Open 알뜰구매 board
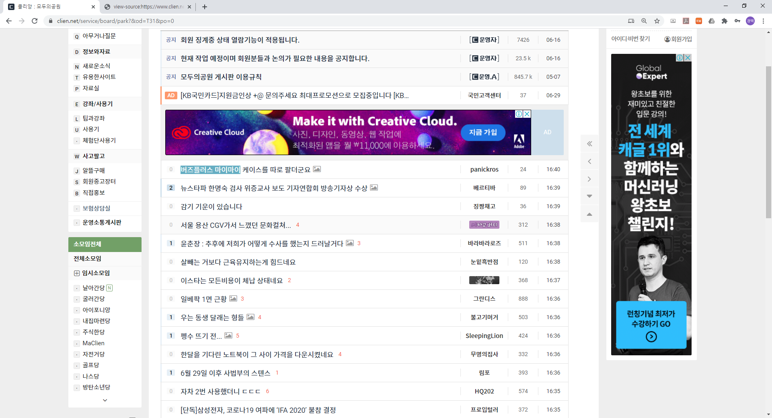 93,171
